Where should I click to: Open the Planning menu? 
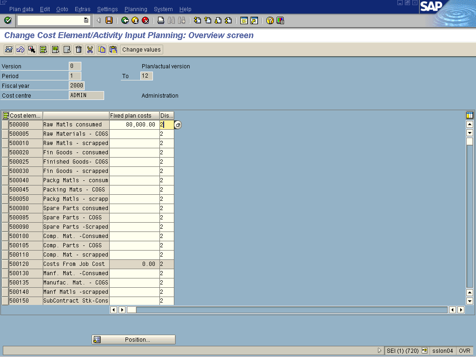point(136,9)
